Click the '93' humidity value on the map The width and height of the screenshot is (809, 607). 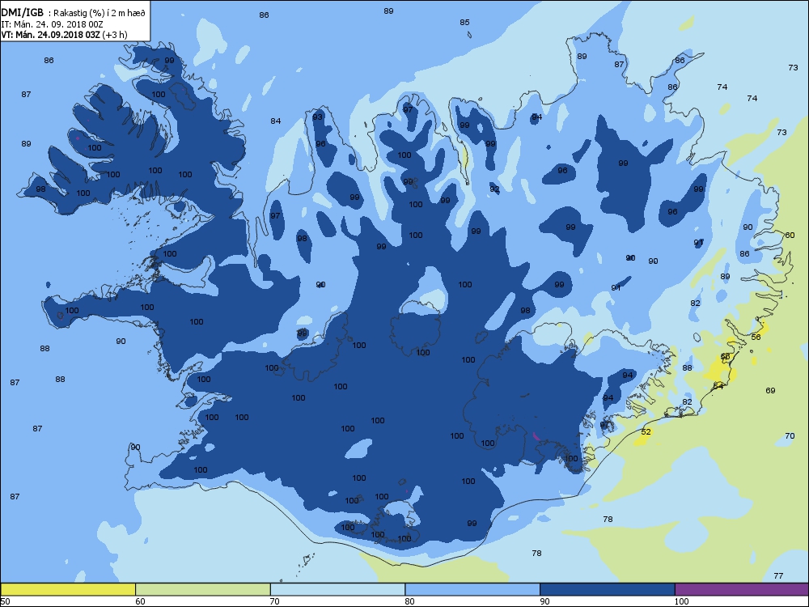(317, 117)
